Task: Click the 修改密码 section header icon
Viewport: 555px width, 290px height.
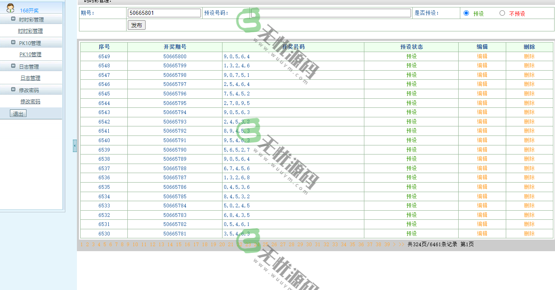Action: click(13, 90)
